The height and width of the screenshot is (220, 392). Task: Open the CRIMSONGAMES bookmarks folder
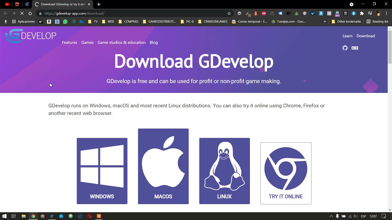[213, 22]
